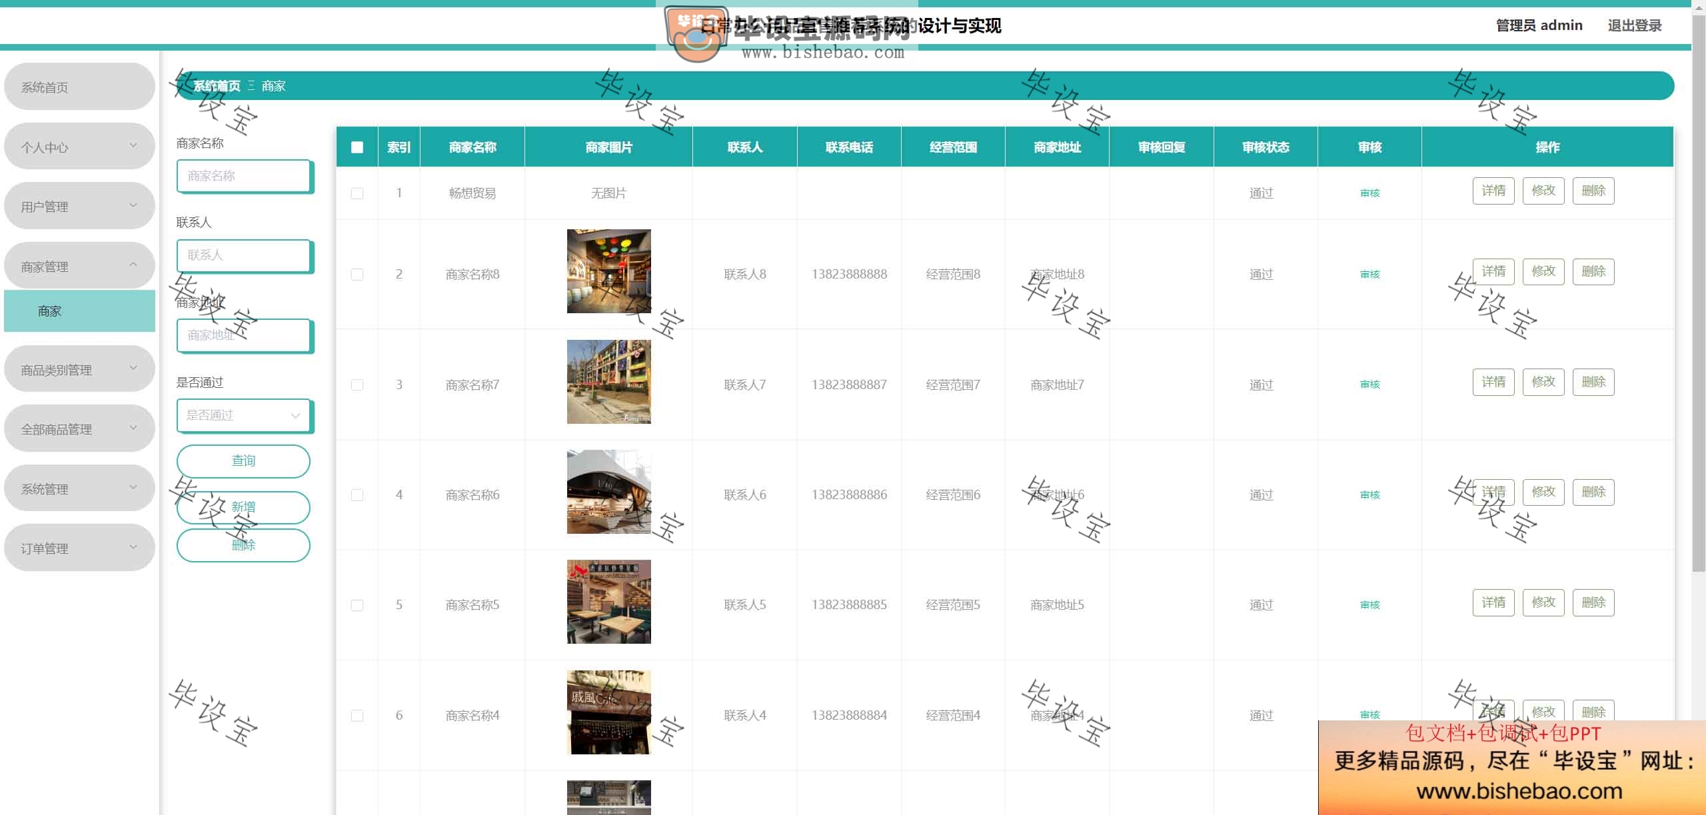Click 删除 for 商家名称6 row
Viewport: 1706px width, 815px height.
pyautogui.click(x=1593, y=492)
